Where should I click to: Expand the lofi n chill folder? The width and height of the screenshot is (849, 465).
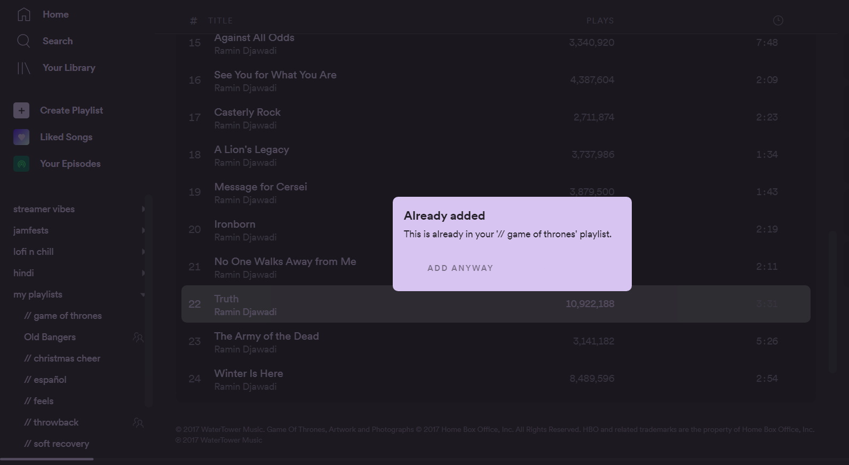click(x=142, y=252)
